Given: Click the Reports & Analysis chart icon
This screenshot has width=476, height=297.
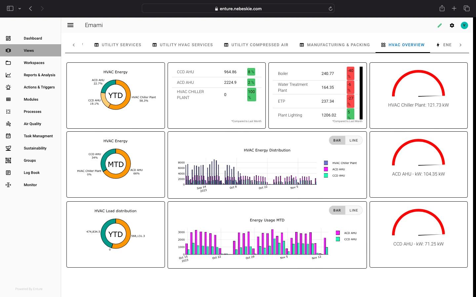Looking at the screenshot, I should (8, 75).
